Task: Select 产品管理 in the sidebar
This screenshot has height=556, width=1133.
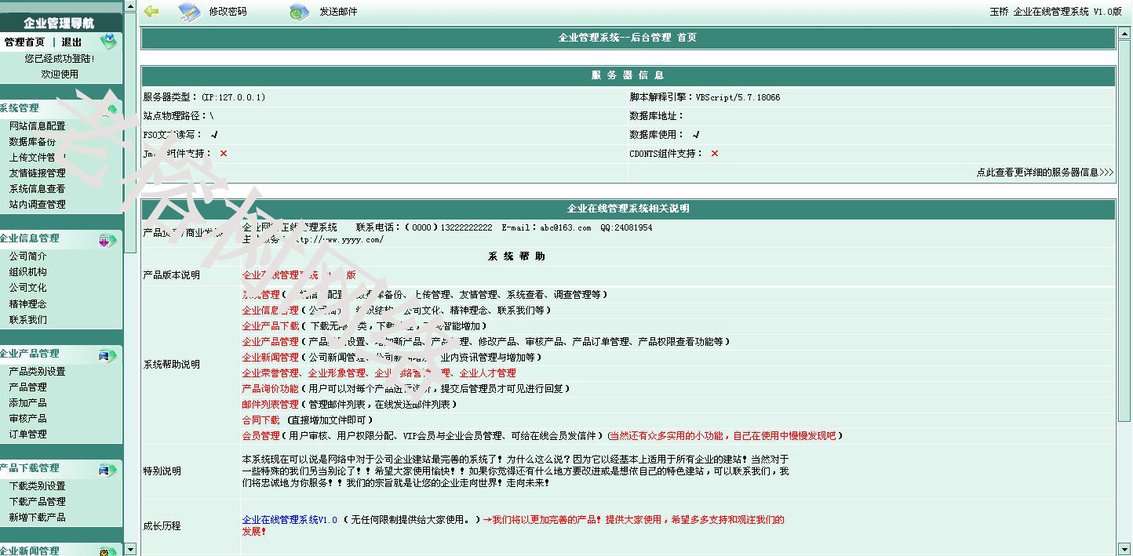Action: (28, 387)
